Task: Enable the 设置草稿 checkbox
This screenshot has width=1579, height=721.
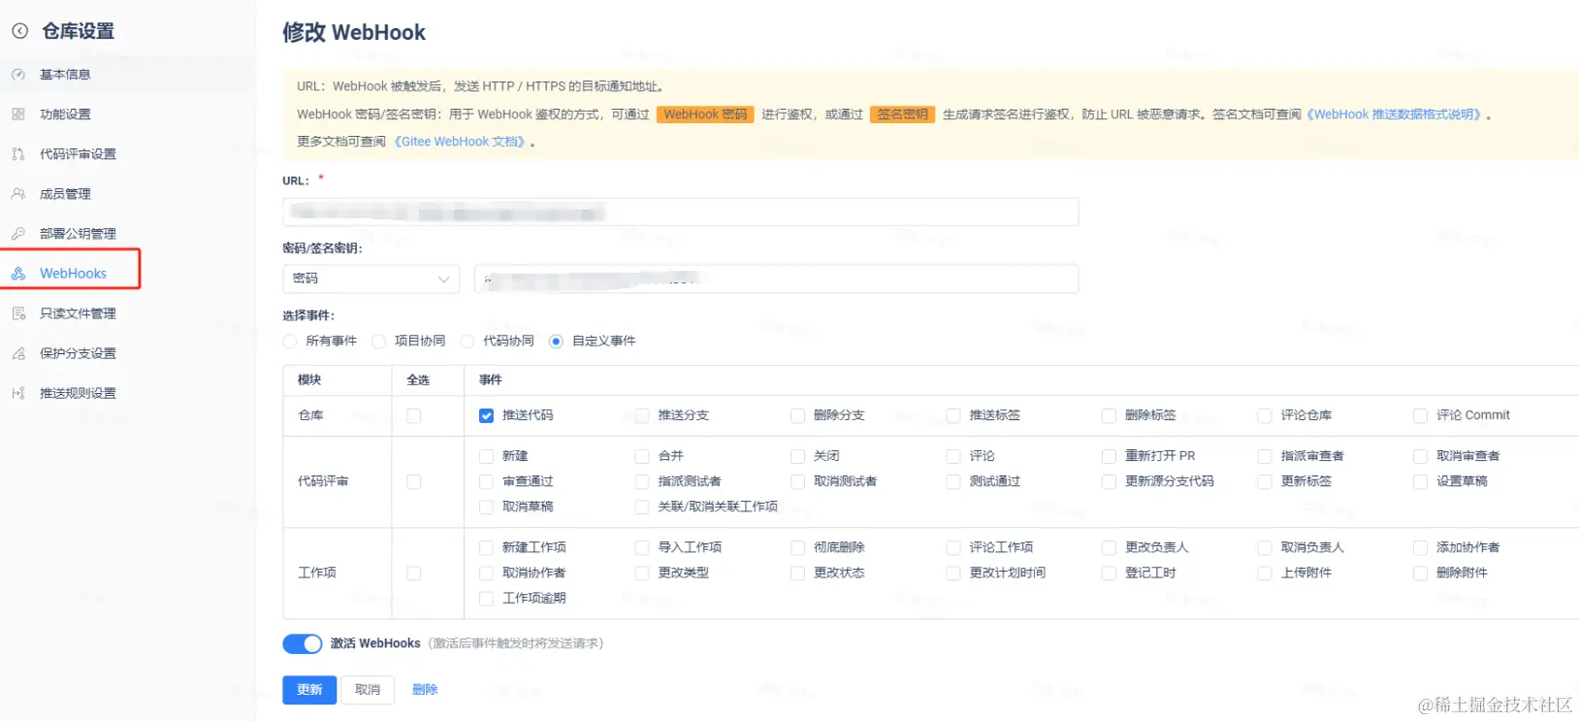Action: 1420,481
